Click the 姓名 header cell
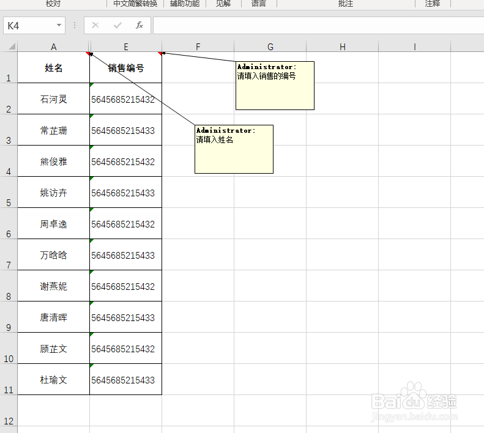The height and width of the screenshot is (433, 484). pyautogui.click(x=53, y=67)
